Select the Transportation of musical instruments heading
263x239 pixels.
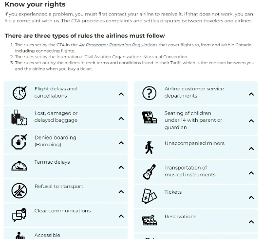190,171
